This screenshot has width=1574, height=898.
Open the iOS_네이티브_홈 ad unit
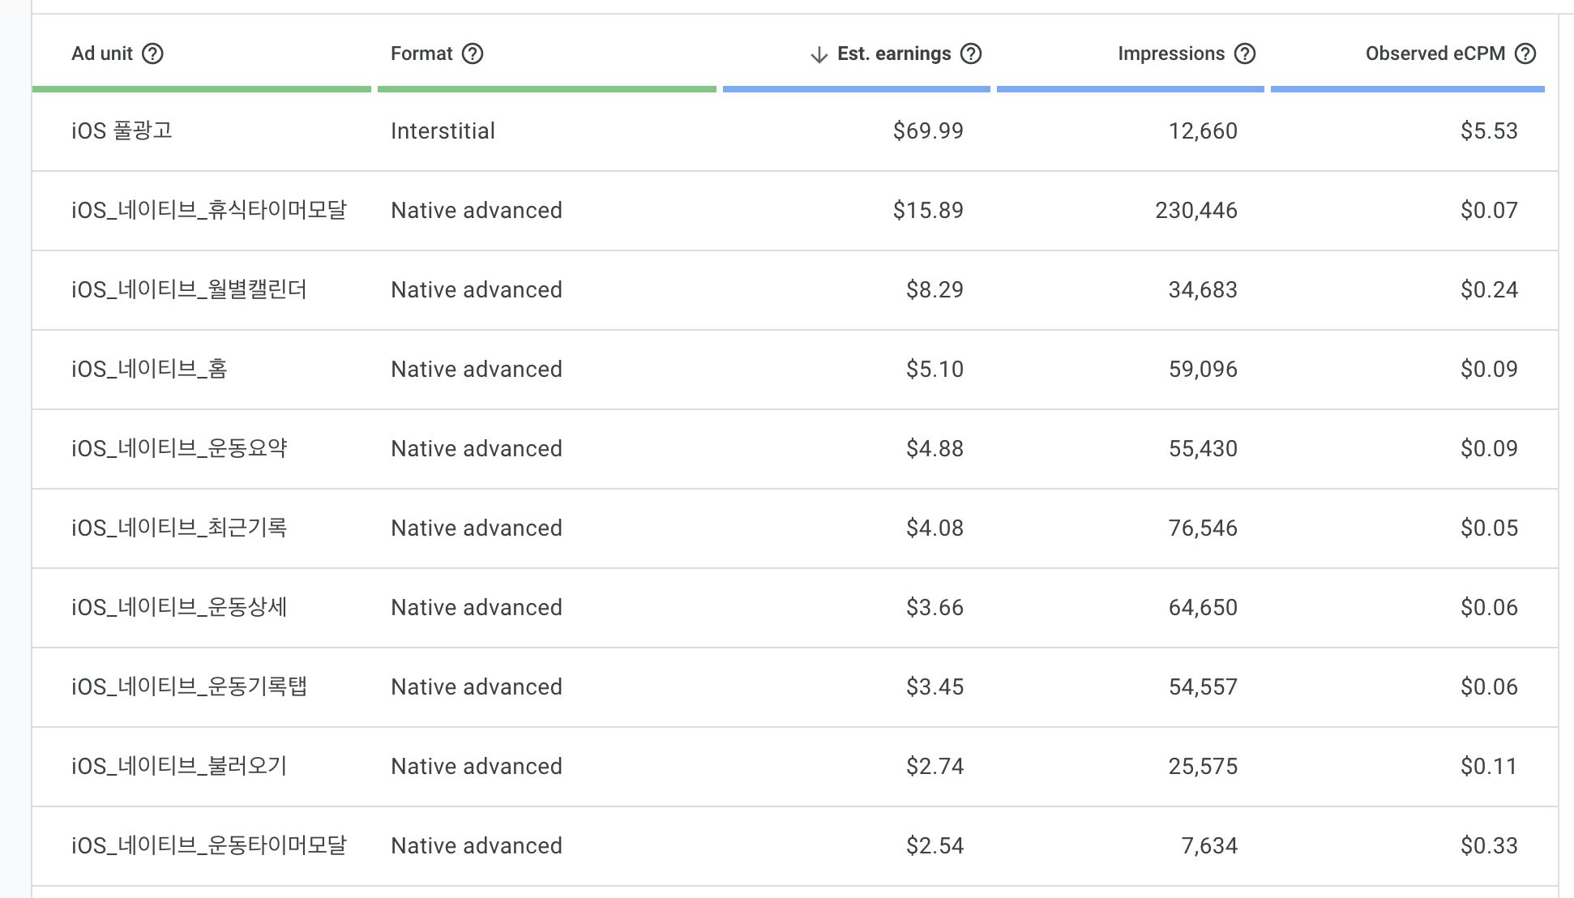tap(149, 369)
